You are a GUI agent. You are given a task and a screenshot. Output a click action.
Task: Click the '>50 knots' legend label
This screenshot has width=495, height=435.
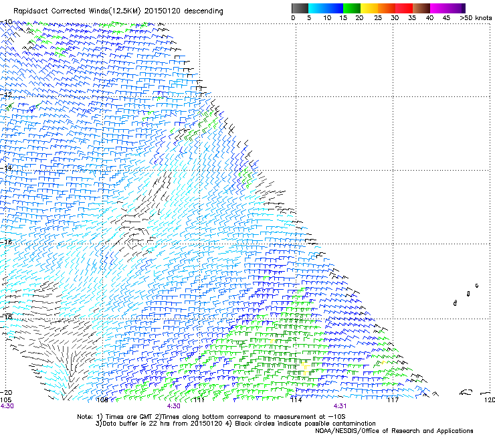[x=476, y=18]
